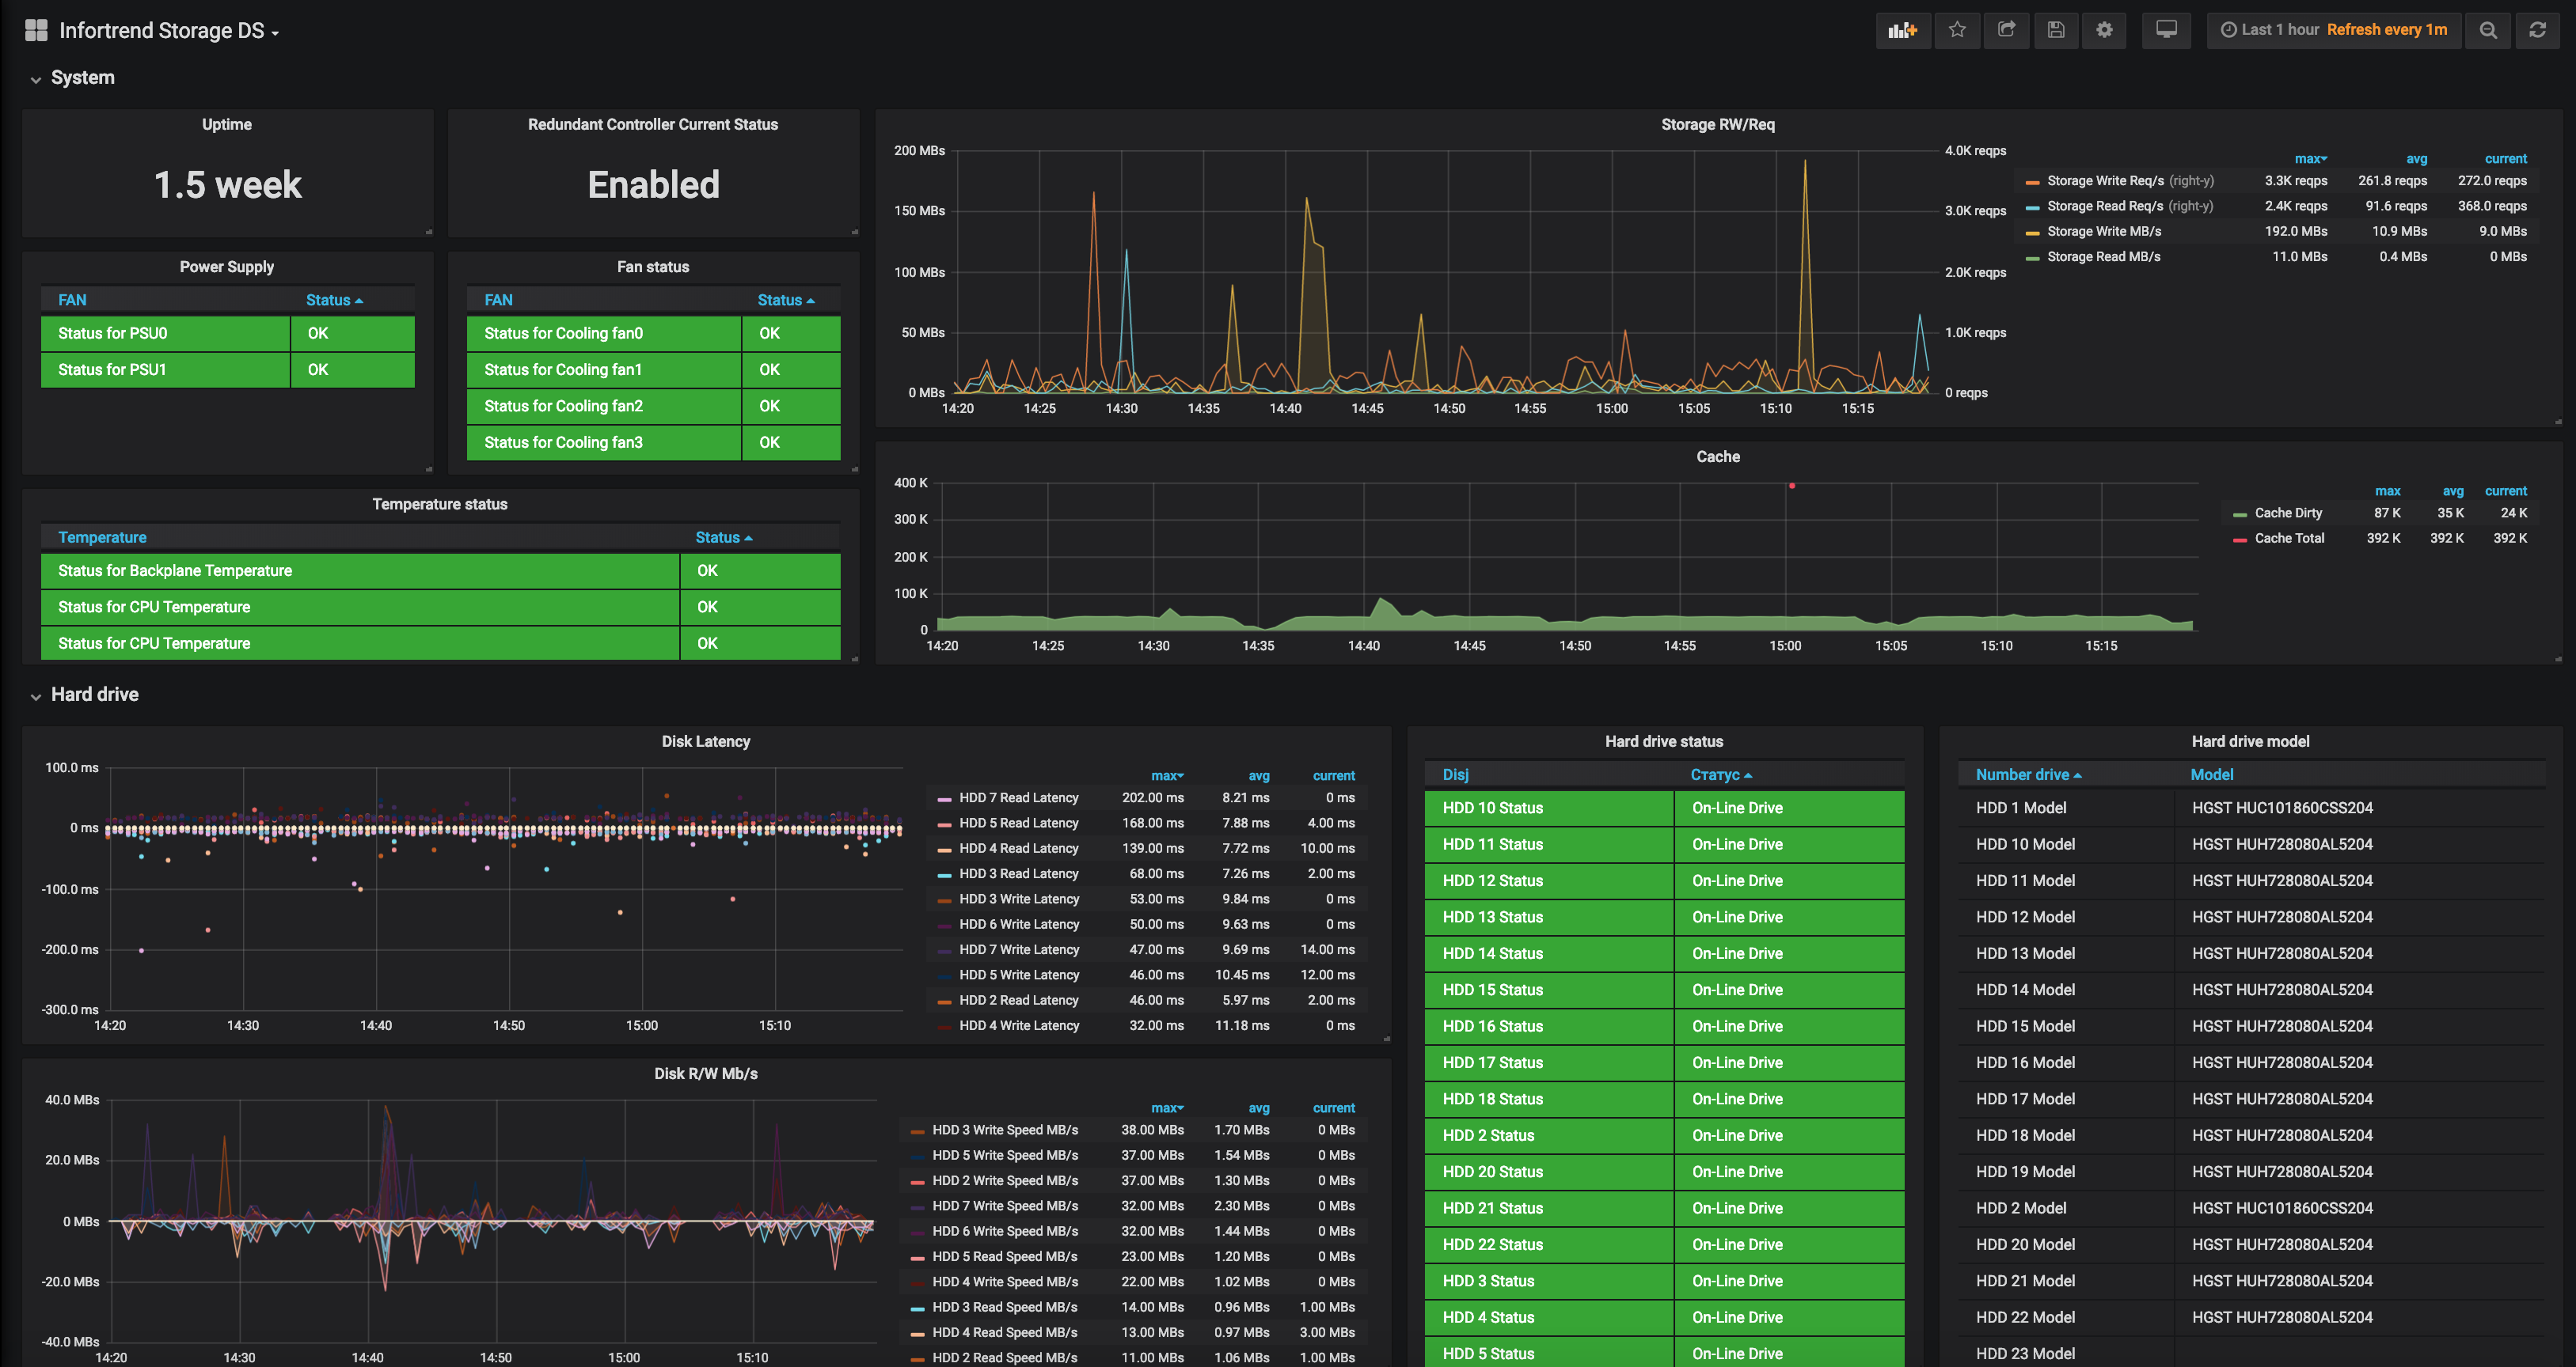This screenshot has width=2576, height=1367.
Task: Open dashboard settings gear
Action: (x=2104, y=30)
